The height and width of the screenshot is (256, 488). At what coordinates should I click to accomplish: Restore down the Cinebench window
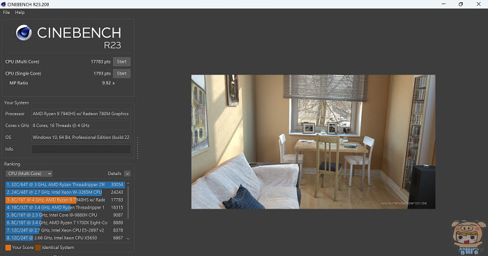pos(461,4)
